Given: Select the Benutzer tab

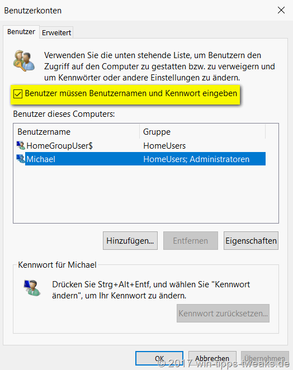Looking at the screenshot, I should pyautogui.click(x=21, y=32).
